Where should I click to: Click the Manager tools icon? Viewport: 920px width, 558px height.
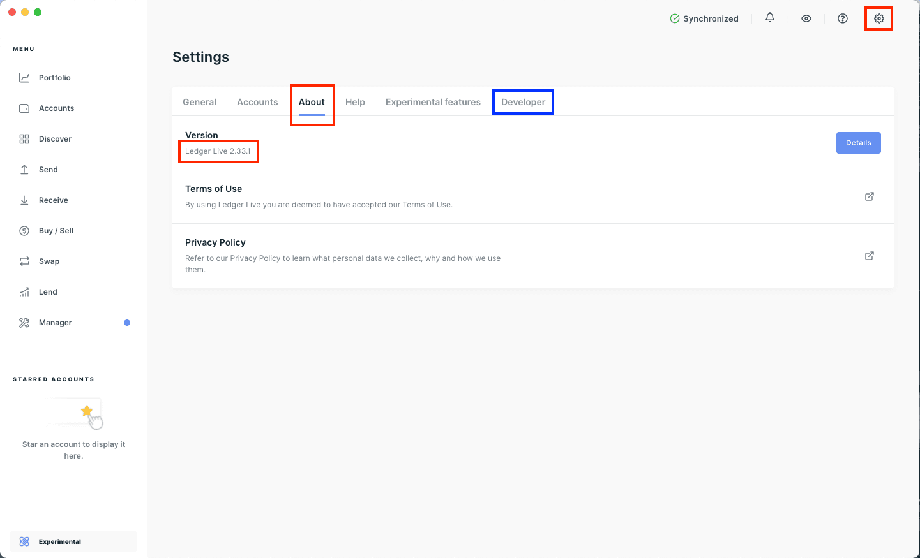24,323
